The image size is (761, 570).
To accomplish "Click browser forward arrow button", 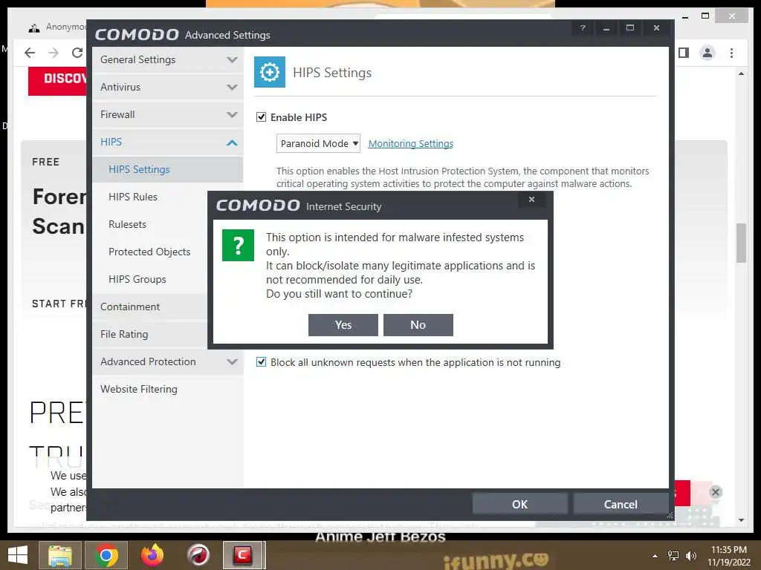I will click(x=54, y=53).
